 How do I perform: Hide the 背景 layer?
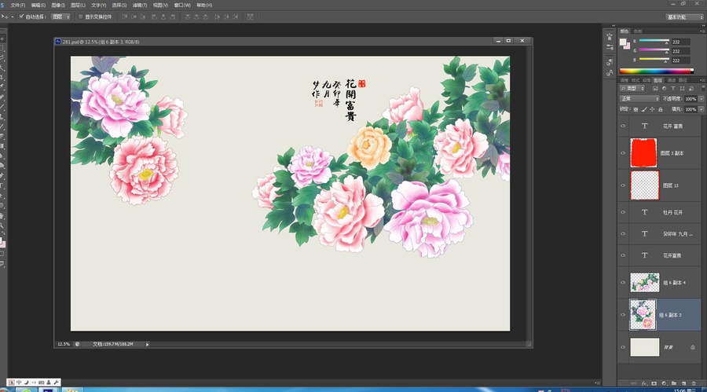click(623, 347)
